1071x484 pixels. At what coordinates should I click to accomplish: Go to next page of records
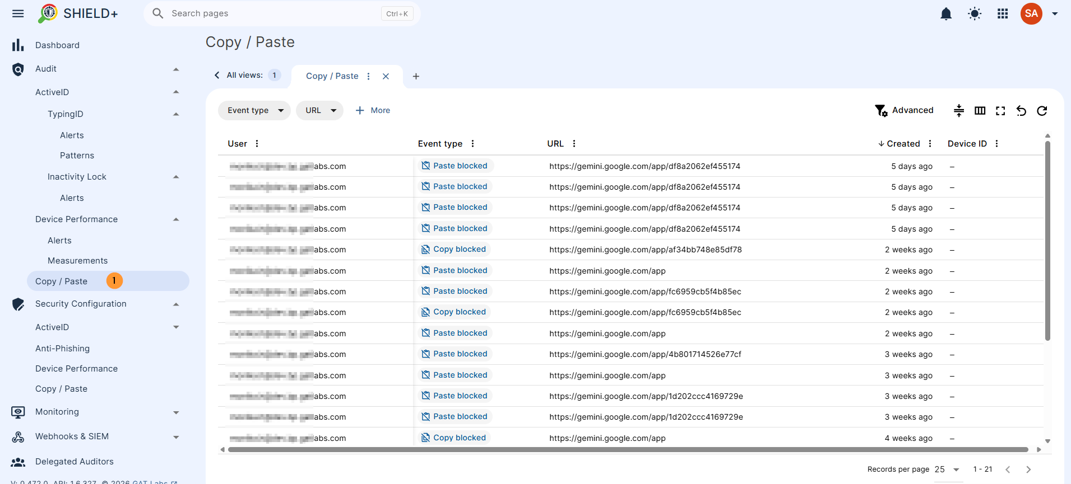click(x=1028, y=469)
